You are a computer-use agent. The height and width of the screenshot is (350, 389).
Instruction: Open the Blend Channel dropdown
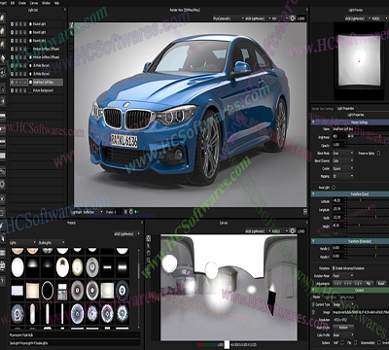[x=343, y=160]
